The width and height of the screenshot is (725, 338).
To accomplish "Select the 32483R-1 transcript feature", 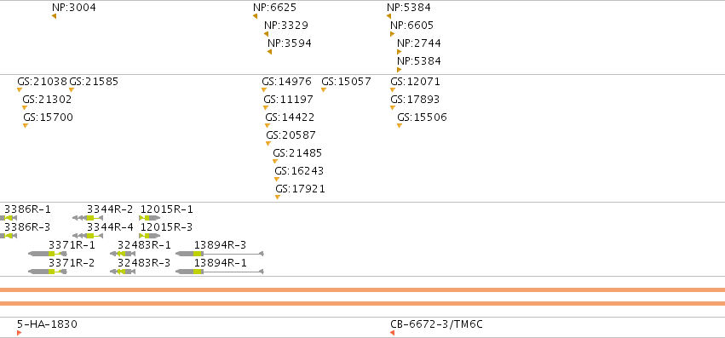I will [x=123, y=254].
